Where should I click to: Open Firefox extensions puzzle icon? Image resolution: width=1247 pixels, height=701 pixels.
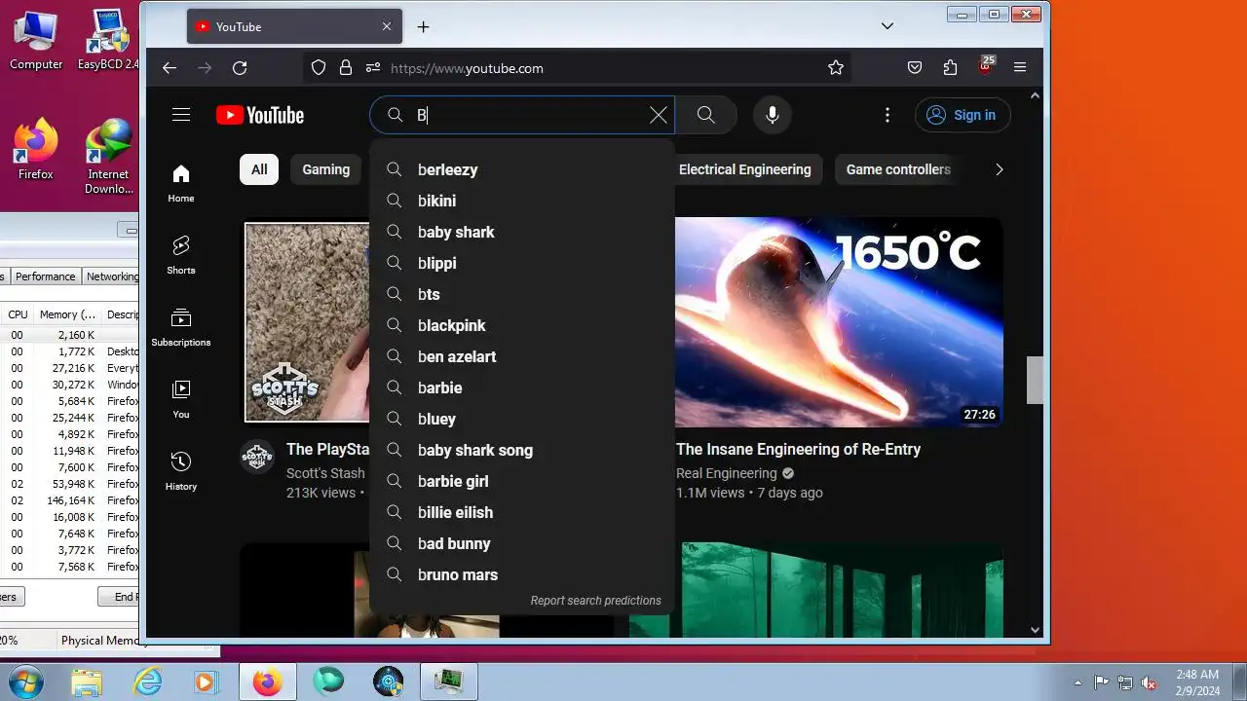click(950, 68)
